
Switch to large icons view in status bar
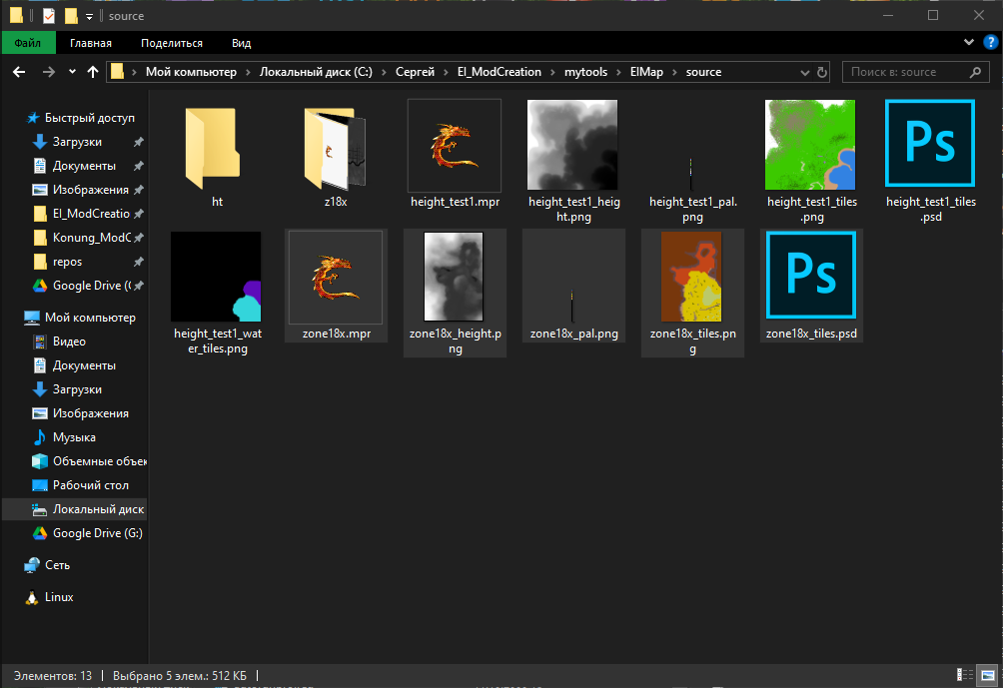(x=988, y=675)
